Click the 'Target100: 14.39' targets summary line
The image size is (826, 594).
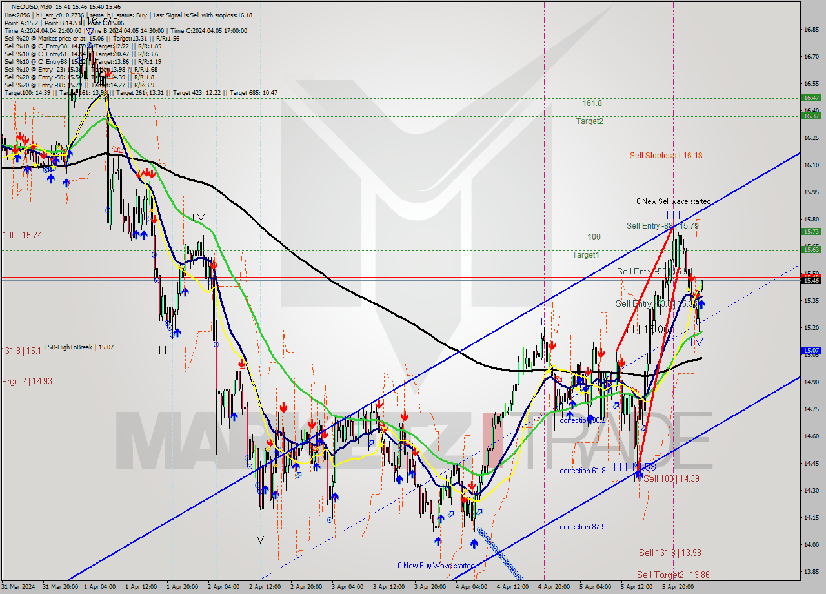141,93
